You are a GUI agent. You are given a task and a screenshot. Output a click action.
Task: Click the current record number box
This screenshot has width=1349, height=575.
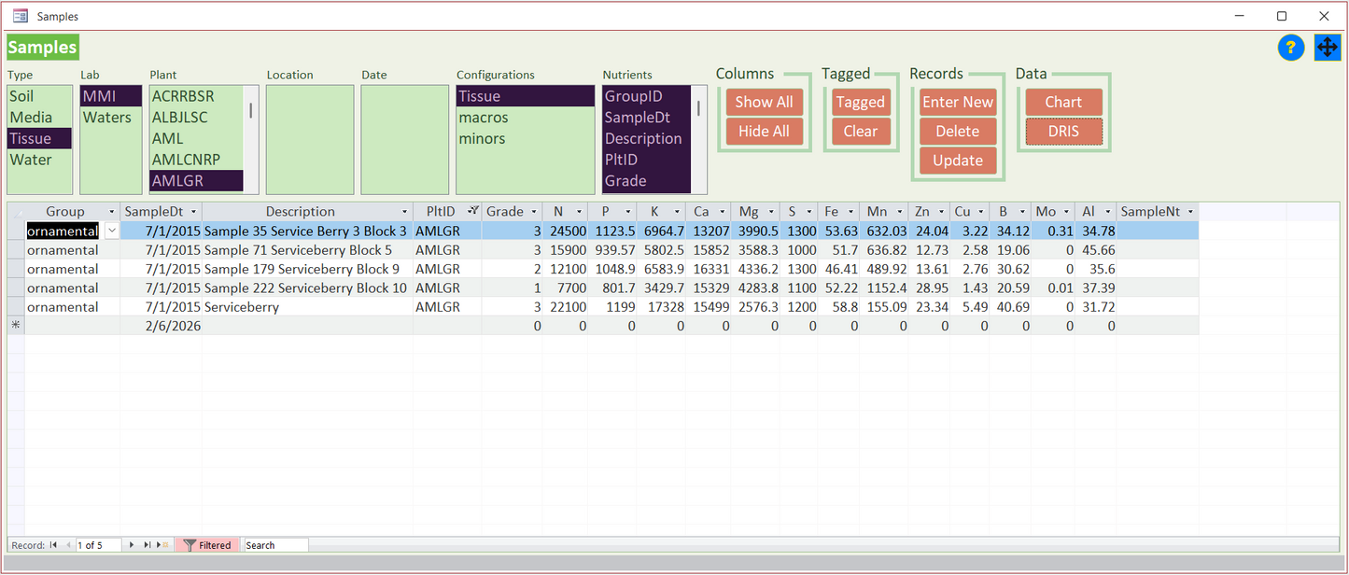[x=99, y=545]
